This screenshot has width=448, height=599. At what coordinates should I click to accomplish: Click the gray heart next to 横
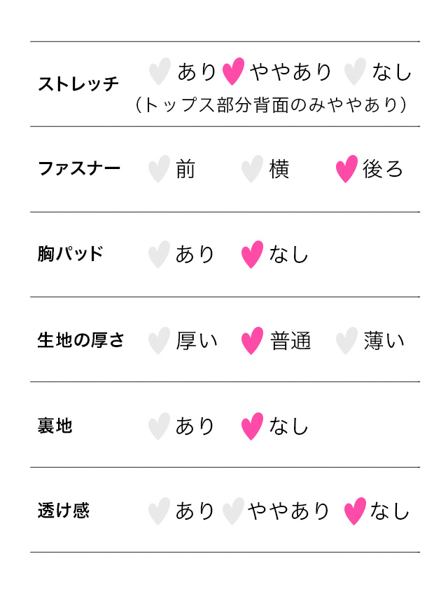[252, 169]
